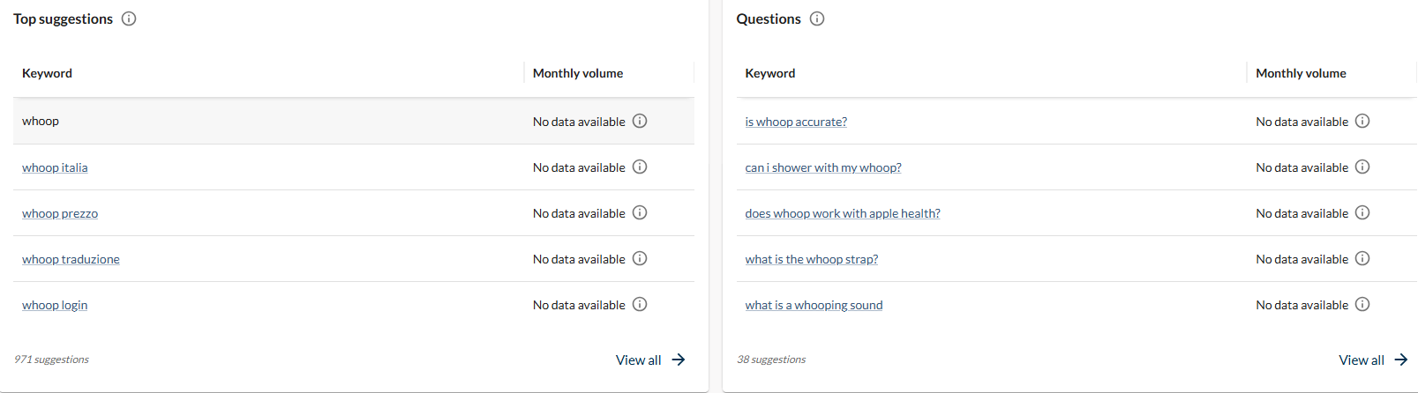Click Keyword column header in Top suggestions
Screen dimensions: 1418x393
47,73
